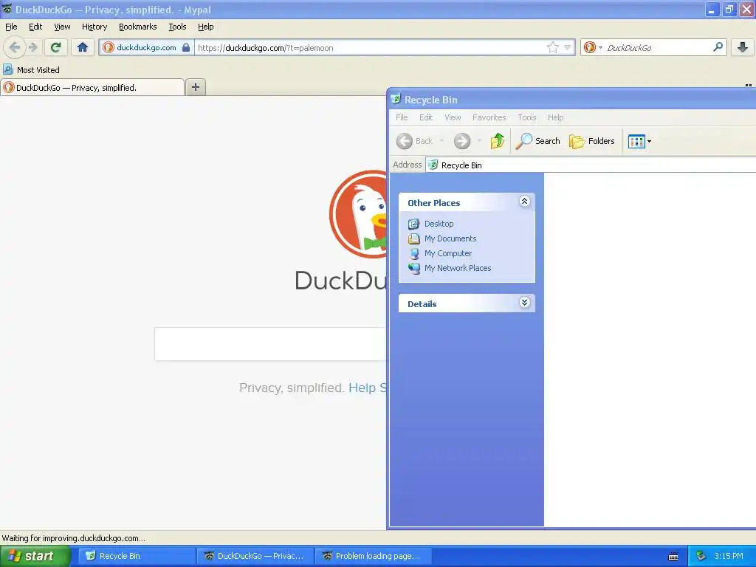Screen dimensions: 756x567
Task: Click the Recycle Bin address field
Action: point(591,165)
